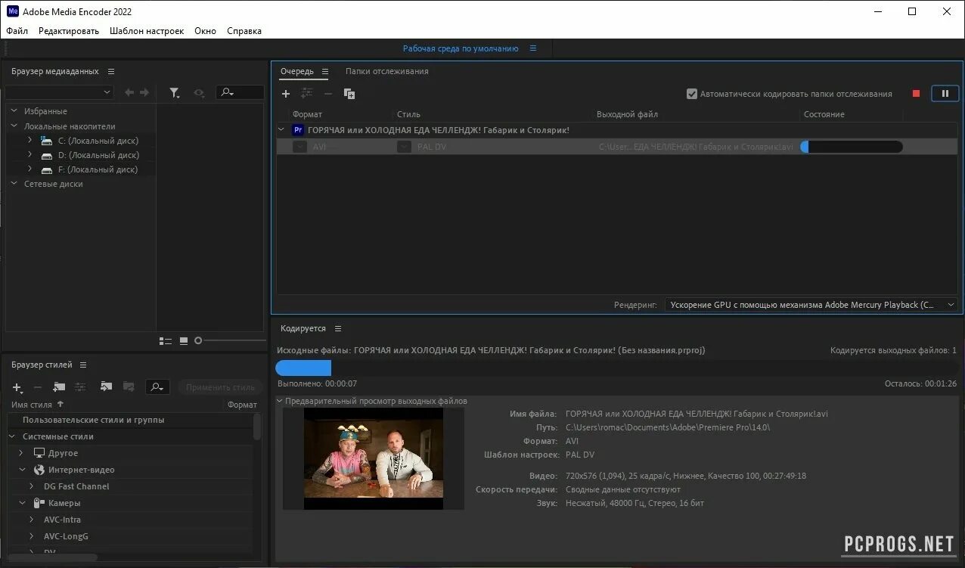Screen dimensions: 965x568
Task: Collapse the Системные стили group
Action: click(x=12, y=436)
